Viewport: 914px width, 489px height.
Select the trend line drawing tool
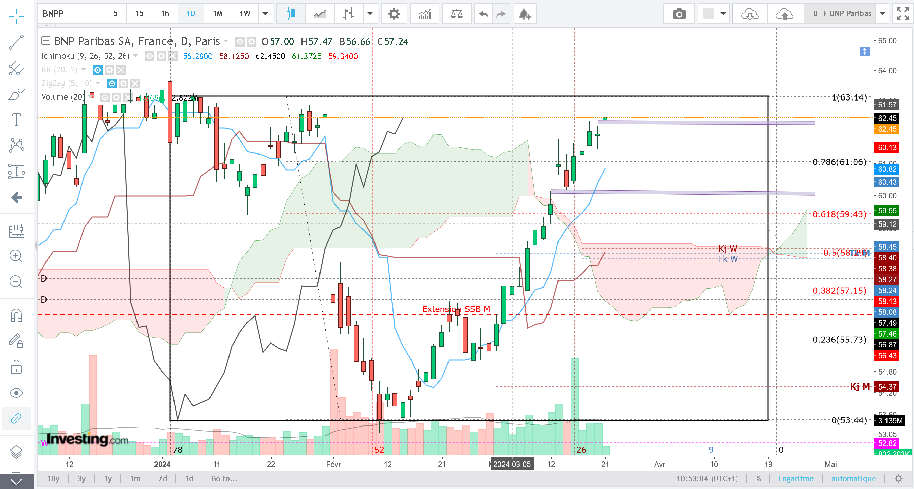16,42
